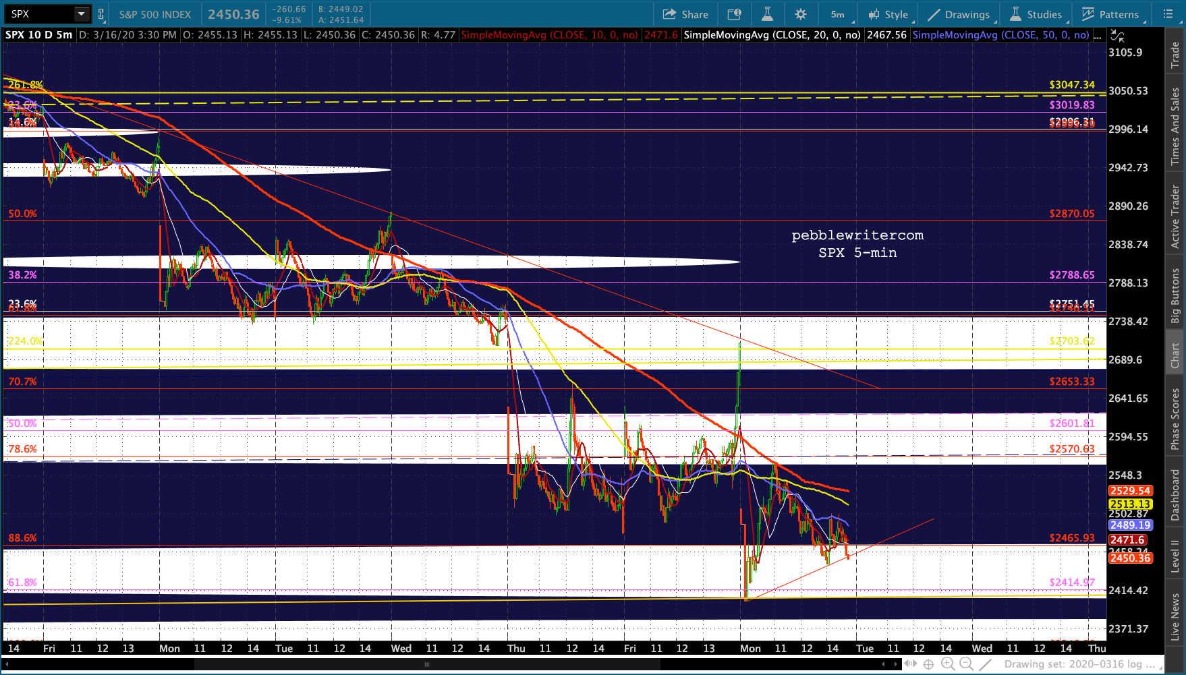Toggle the horizontal expand-compress arrows

coord(909,664)
